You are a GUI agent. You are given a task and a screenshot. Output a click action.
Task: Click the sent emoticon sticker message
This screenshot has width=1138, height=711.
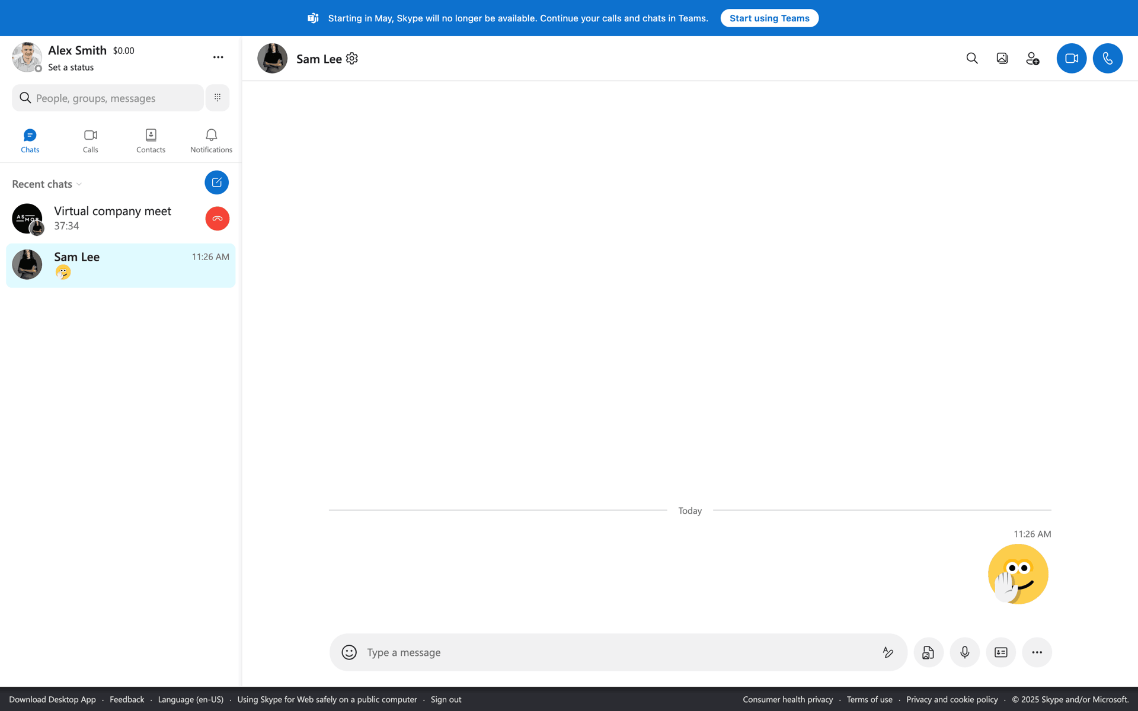(x=1018, y=574)
